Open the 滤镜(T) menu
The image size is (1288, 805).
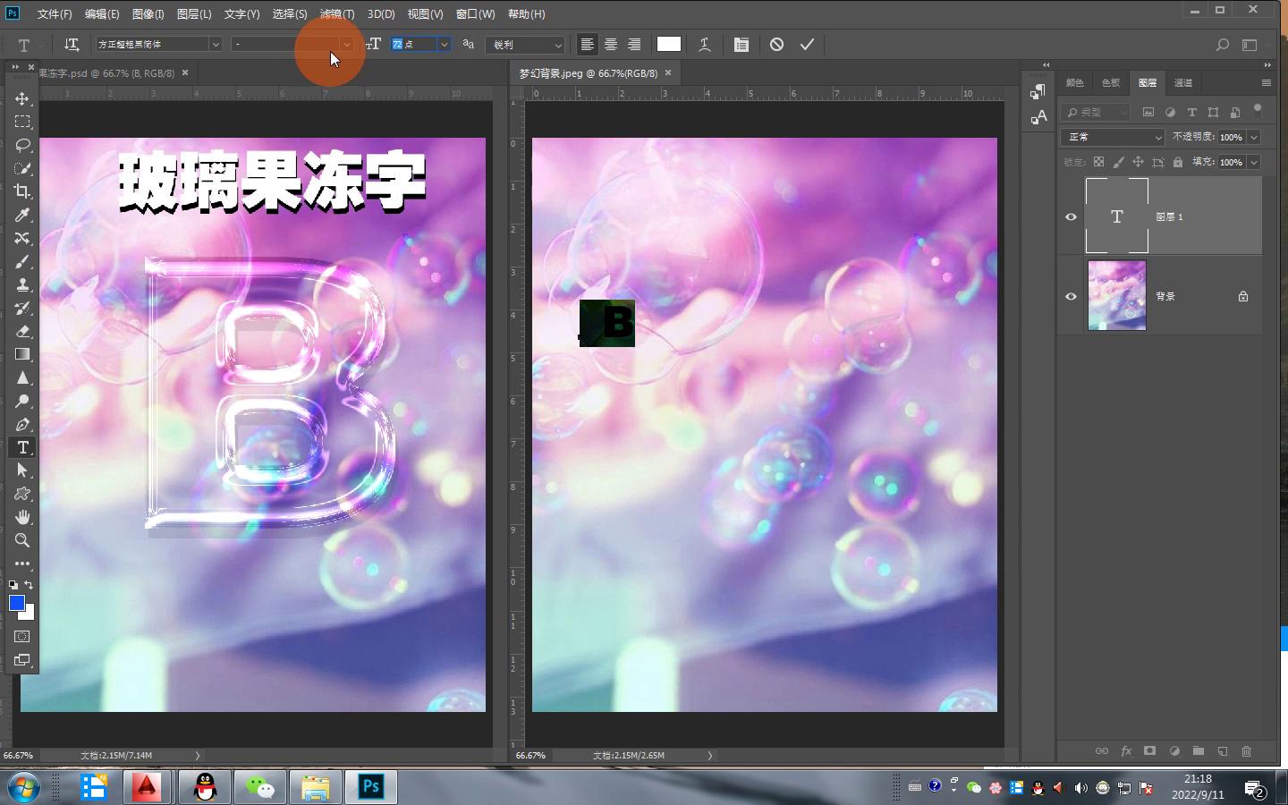pos(337,13)
